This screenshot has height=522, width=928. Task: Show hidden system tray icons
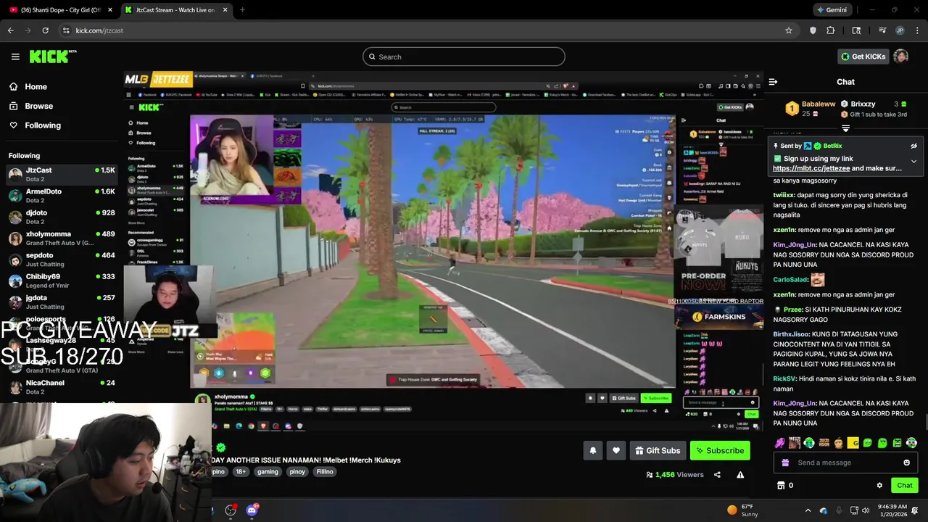click(808, 510)
